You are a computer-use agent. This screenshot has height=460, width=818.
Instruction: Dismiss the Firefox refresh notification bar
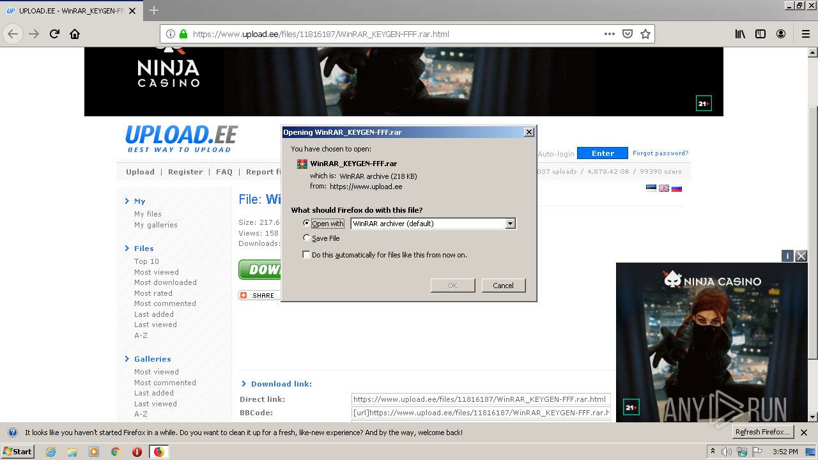[804, 433]
